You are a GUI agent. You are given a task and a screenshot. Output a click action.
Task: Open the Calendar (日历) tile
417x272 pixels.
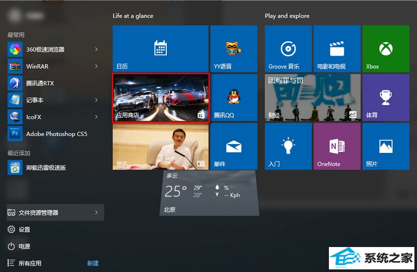click(161, 48)
